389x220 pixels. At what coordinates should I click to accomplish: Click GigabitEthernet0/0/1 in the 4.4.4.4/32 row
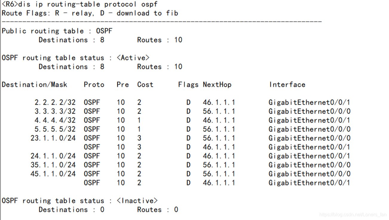click(310, 120)
